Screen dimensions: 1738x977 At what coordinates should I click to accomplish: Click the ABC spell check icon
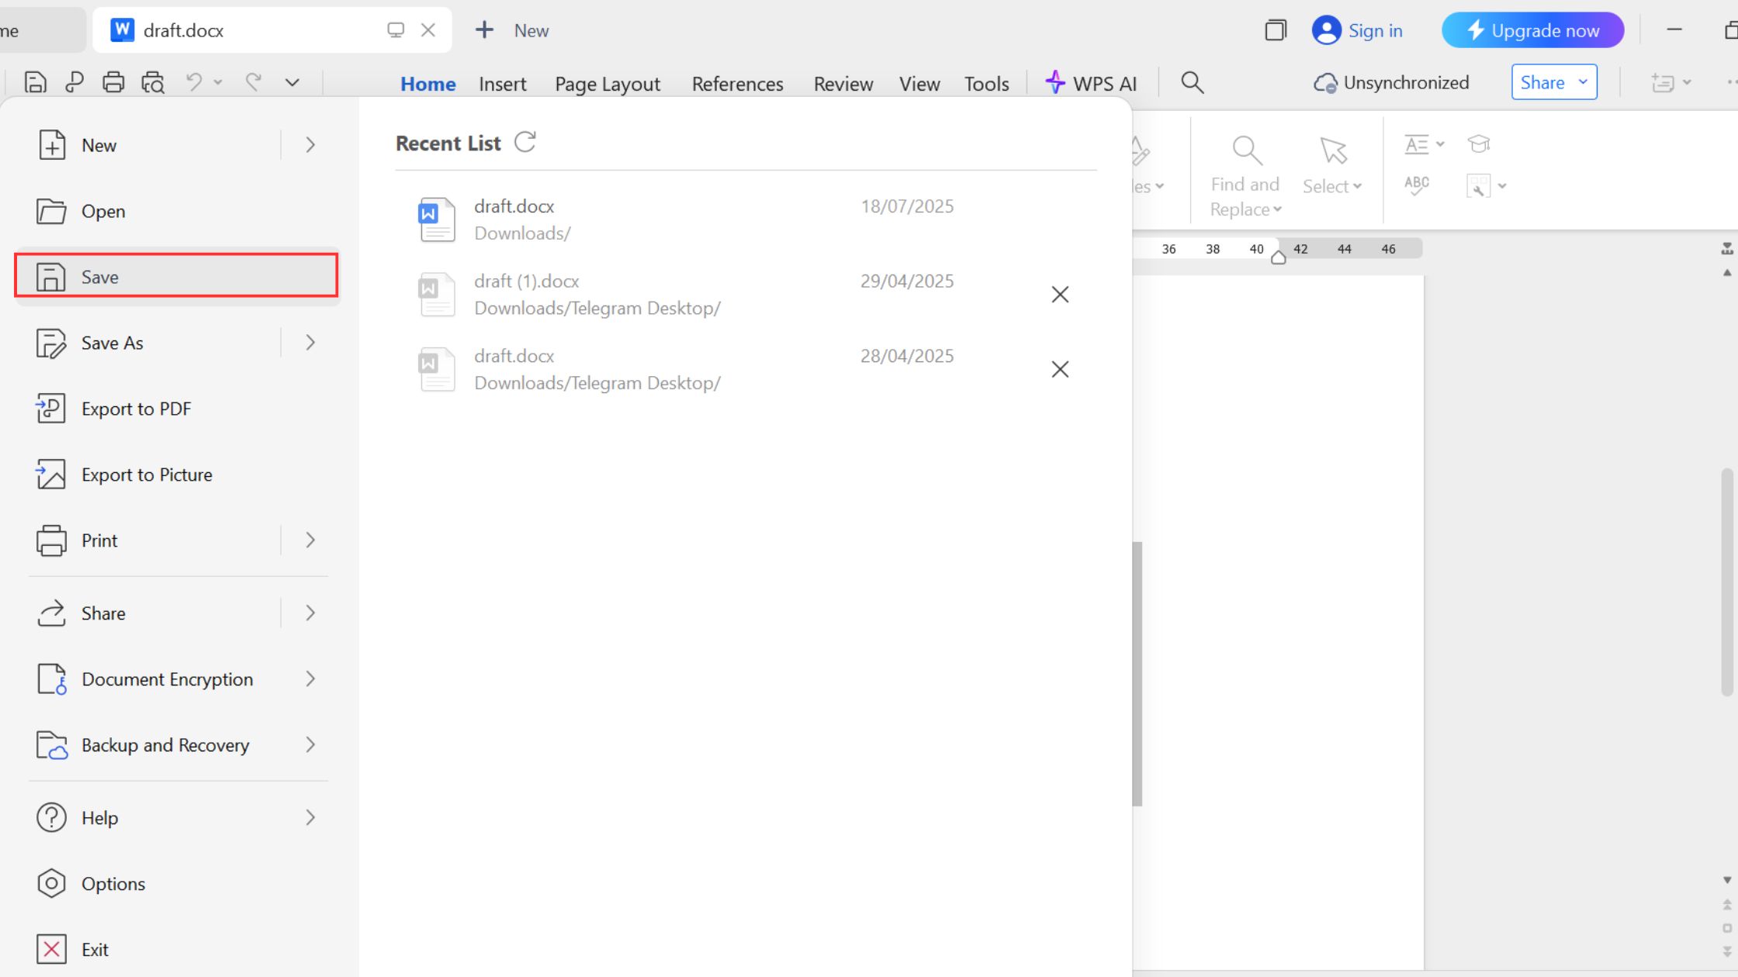(x=1417, y=185)
